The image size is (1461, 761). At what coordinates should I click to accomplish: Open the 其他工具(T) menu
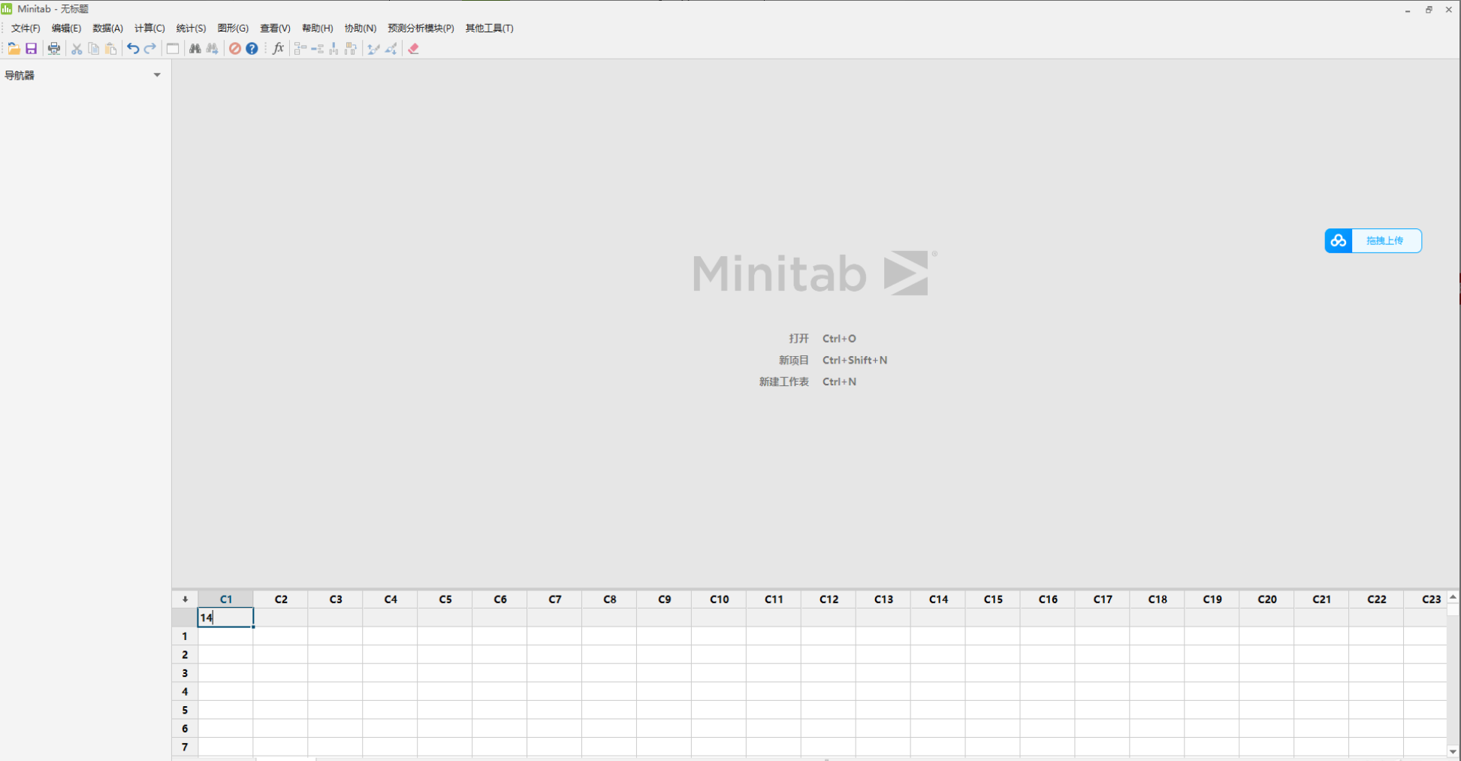point(489,29)
